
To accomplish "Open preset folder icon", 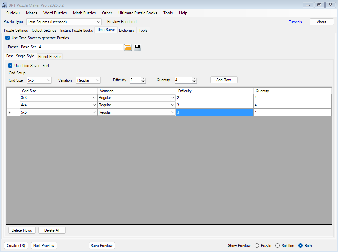I will 128,47.
